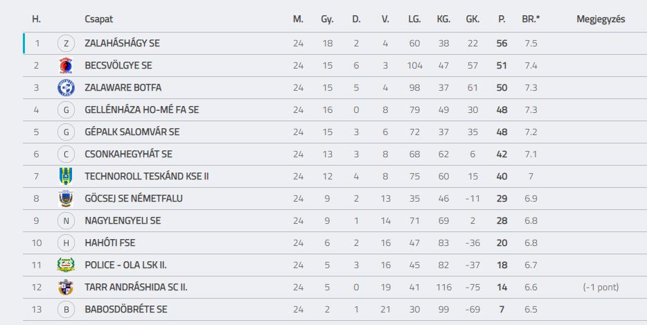Viewport: 647px width, 325px height.
Task: Click the Zalaware Botfa blue crest
Action: coord(66,87)
